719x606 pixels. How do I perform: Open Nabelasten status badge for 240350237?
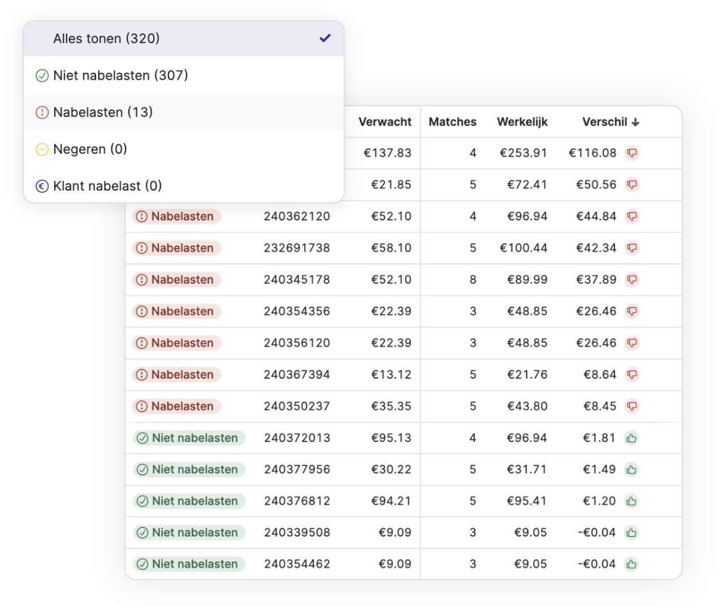[x=176, y=406]
